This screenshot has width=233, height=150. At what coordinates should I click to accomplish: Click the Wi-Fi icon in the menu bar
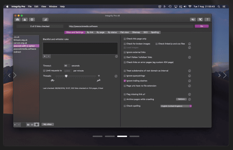(x=190, y=6)
